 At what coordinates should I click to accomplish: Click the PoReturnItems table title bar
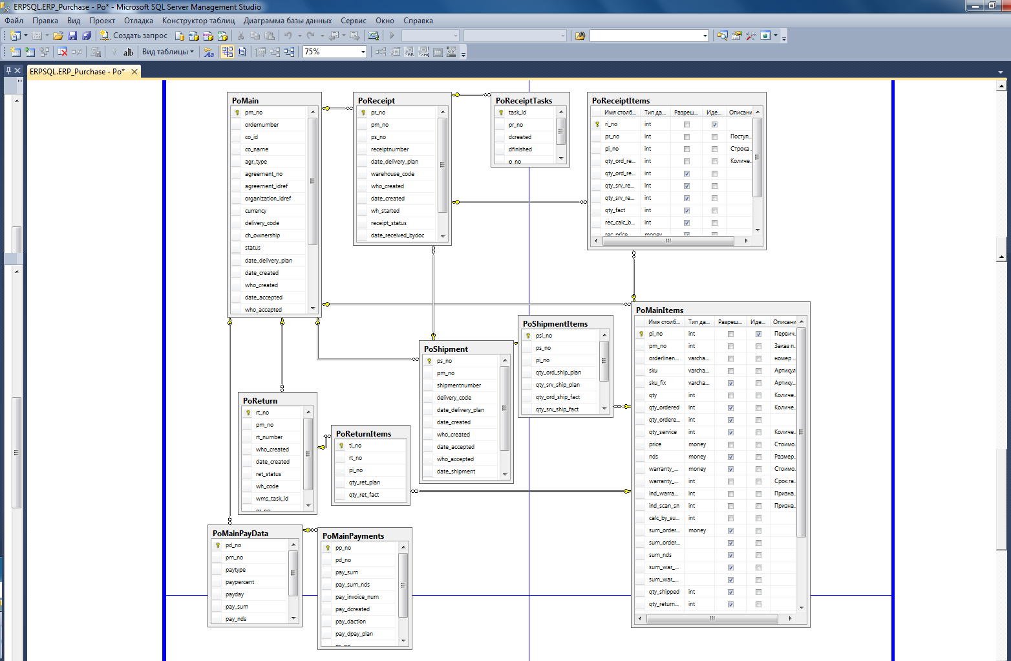371,433
